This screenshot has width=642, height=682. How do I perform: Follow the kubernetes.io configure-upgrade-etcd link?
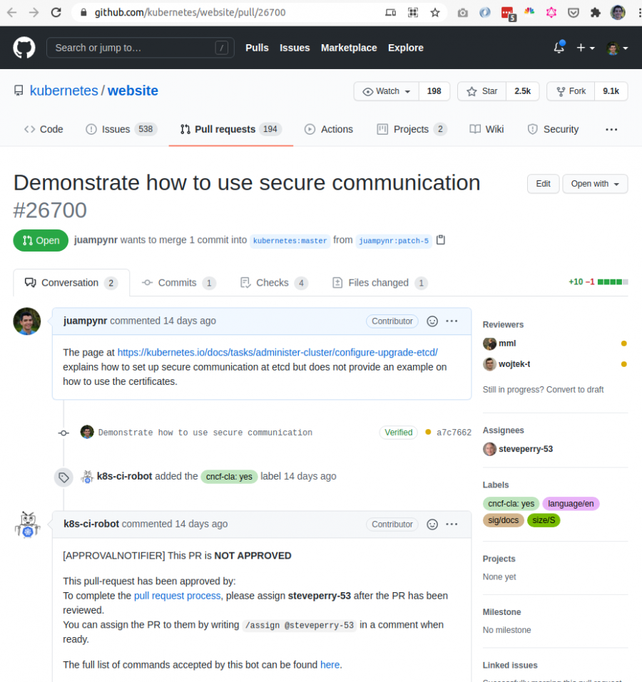point(277,352)
